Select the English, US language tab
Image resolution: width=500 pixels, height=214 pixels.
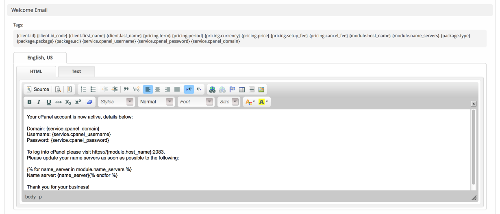pyautogui.click(x=40, y=58)
